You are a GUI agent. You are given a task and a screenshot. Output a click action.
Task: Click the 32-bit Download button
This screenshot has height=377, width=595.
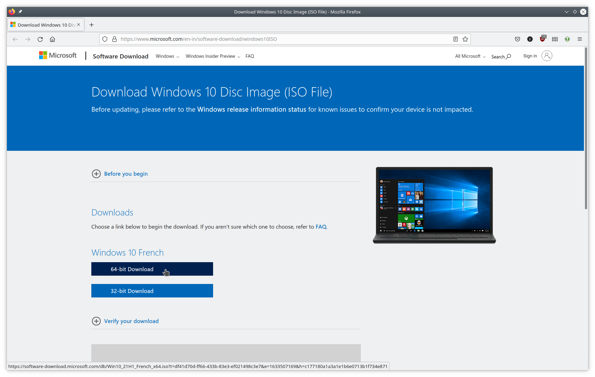[x=152, y=291]
